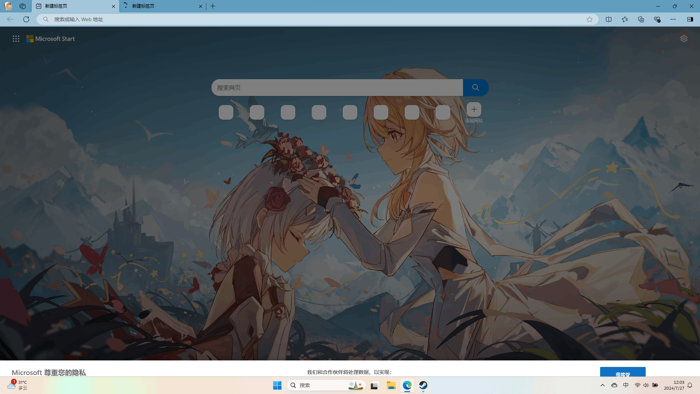This screenshot has width=700, height=394.
Task: Click the 添加网站 plus tile
Action: [474, 109]
